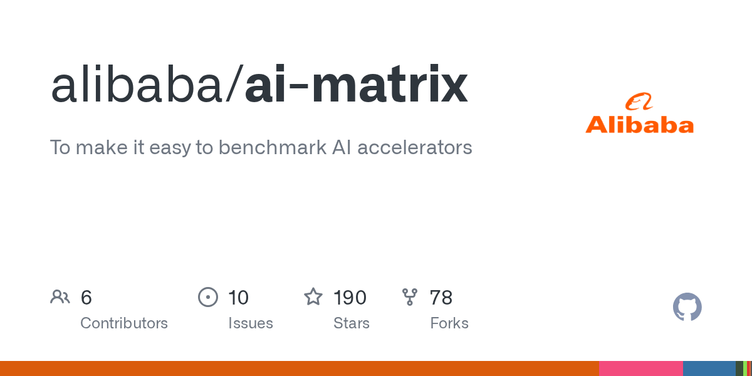Click the orange language bar segment
The image size is (752, 376).
point(300,368)
